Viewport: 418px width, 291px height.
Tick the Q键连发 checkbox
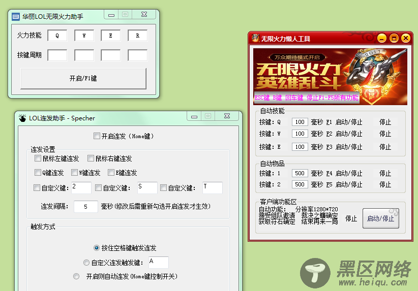point(38,173)
